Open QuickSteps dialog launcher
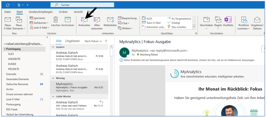This screenshot has width=266, height=117. (196, 34)
